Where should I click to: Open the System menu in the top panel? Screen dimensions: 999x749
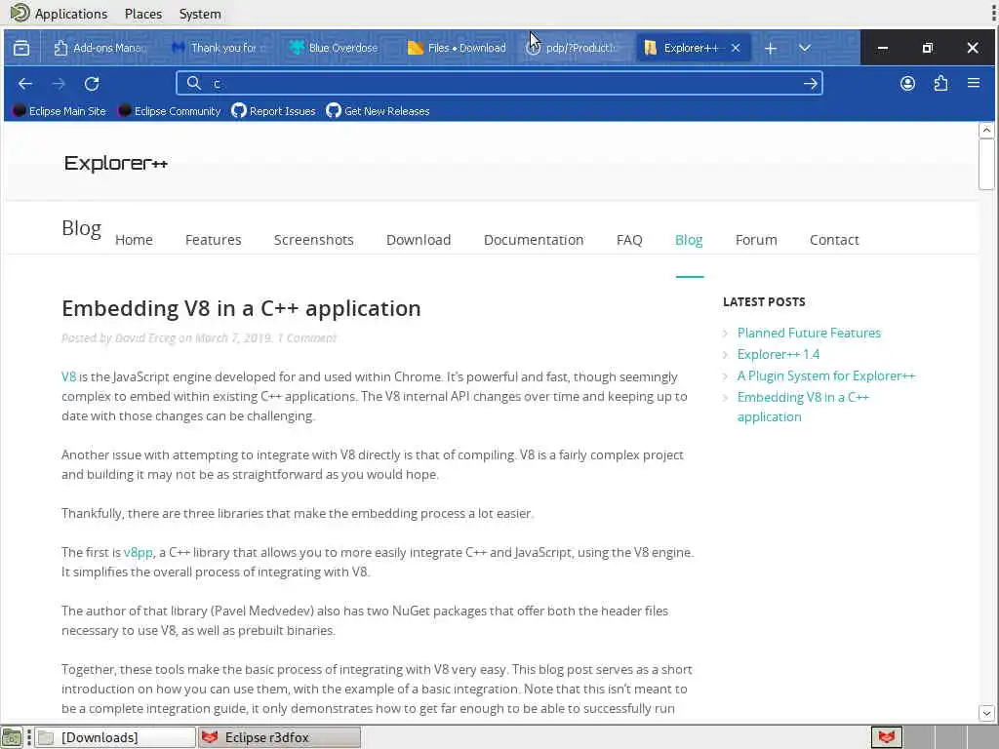point(200,14)
